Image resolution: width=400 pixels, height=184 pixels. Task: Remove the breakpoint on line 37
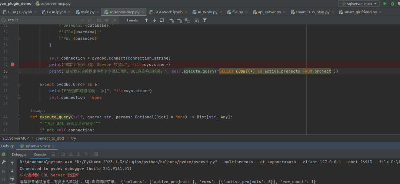click(13, 64)
